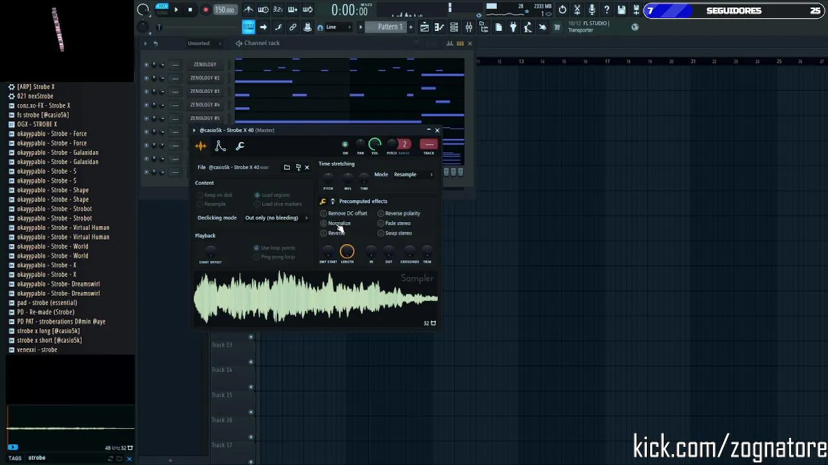This screenshot has height=465, width=828.
Task: Click the LENGTH knob
Action: click(x=347, y=251)
